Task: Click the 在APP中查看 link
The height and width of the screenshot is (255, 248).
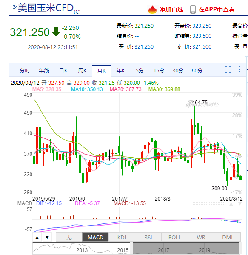Action: pyautogui.click(x=217, y=9)
